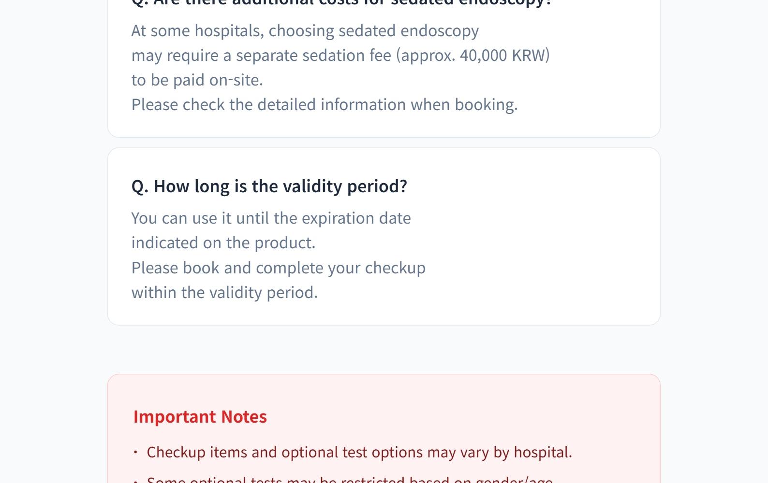Click the sedated endoscopy additional costs question

point(341,2)
